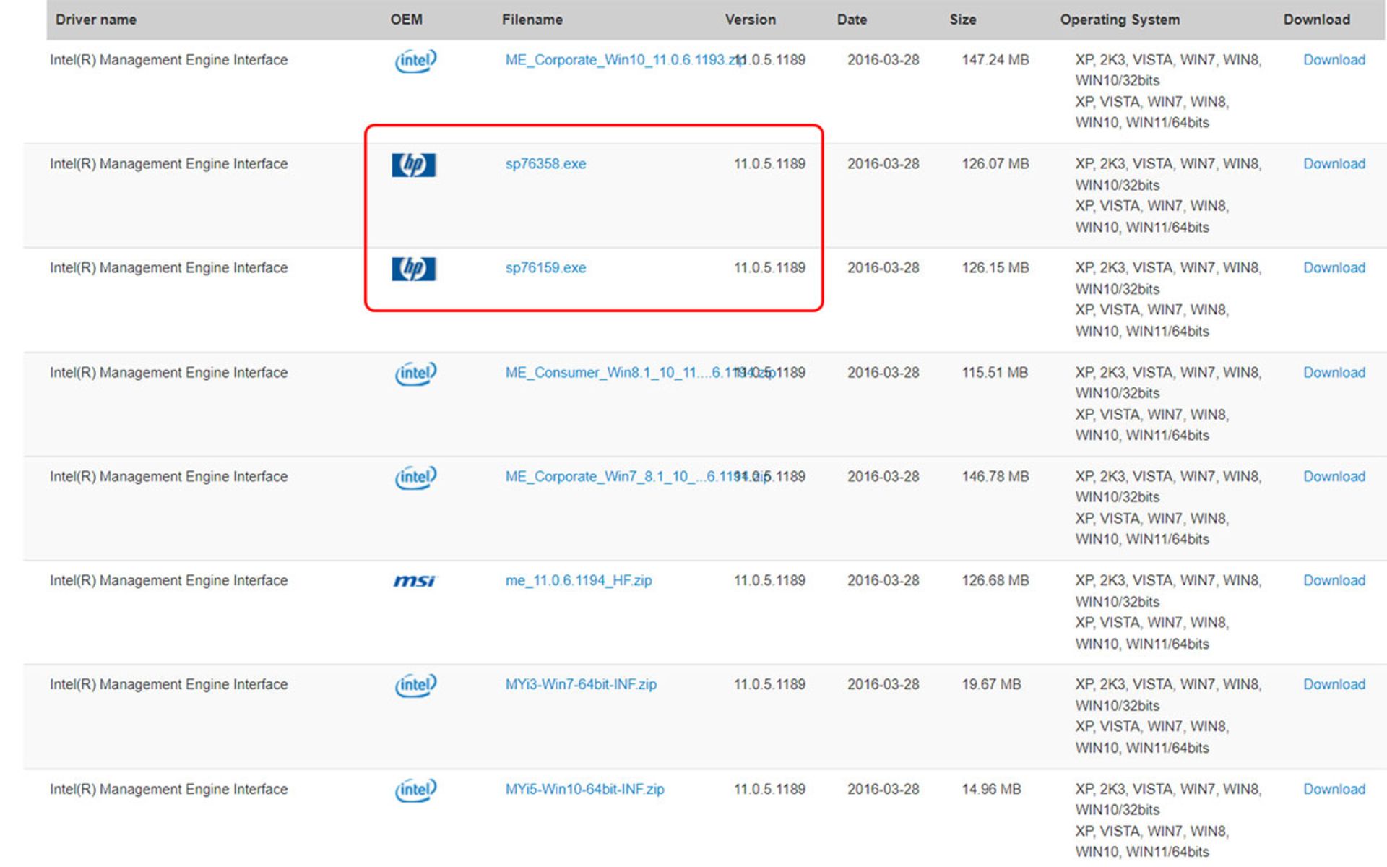The height and width of the screenshot is (867, 1387).
Task: Open MYi3-Win7-64bit-INF.zip link
Action: pyautogui.click(x=581, y=685)
